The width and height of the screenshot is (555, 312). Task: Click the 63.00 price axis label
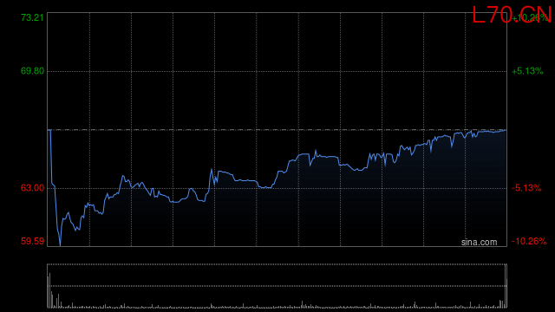tap(32, 188)
